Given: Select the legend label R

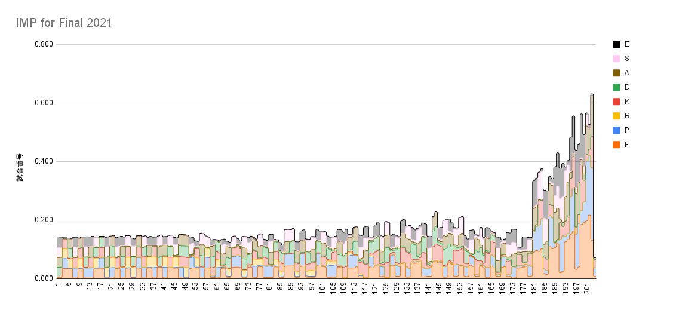Looking at the screenshot, I should click(x=626, y=115).
